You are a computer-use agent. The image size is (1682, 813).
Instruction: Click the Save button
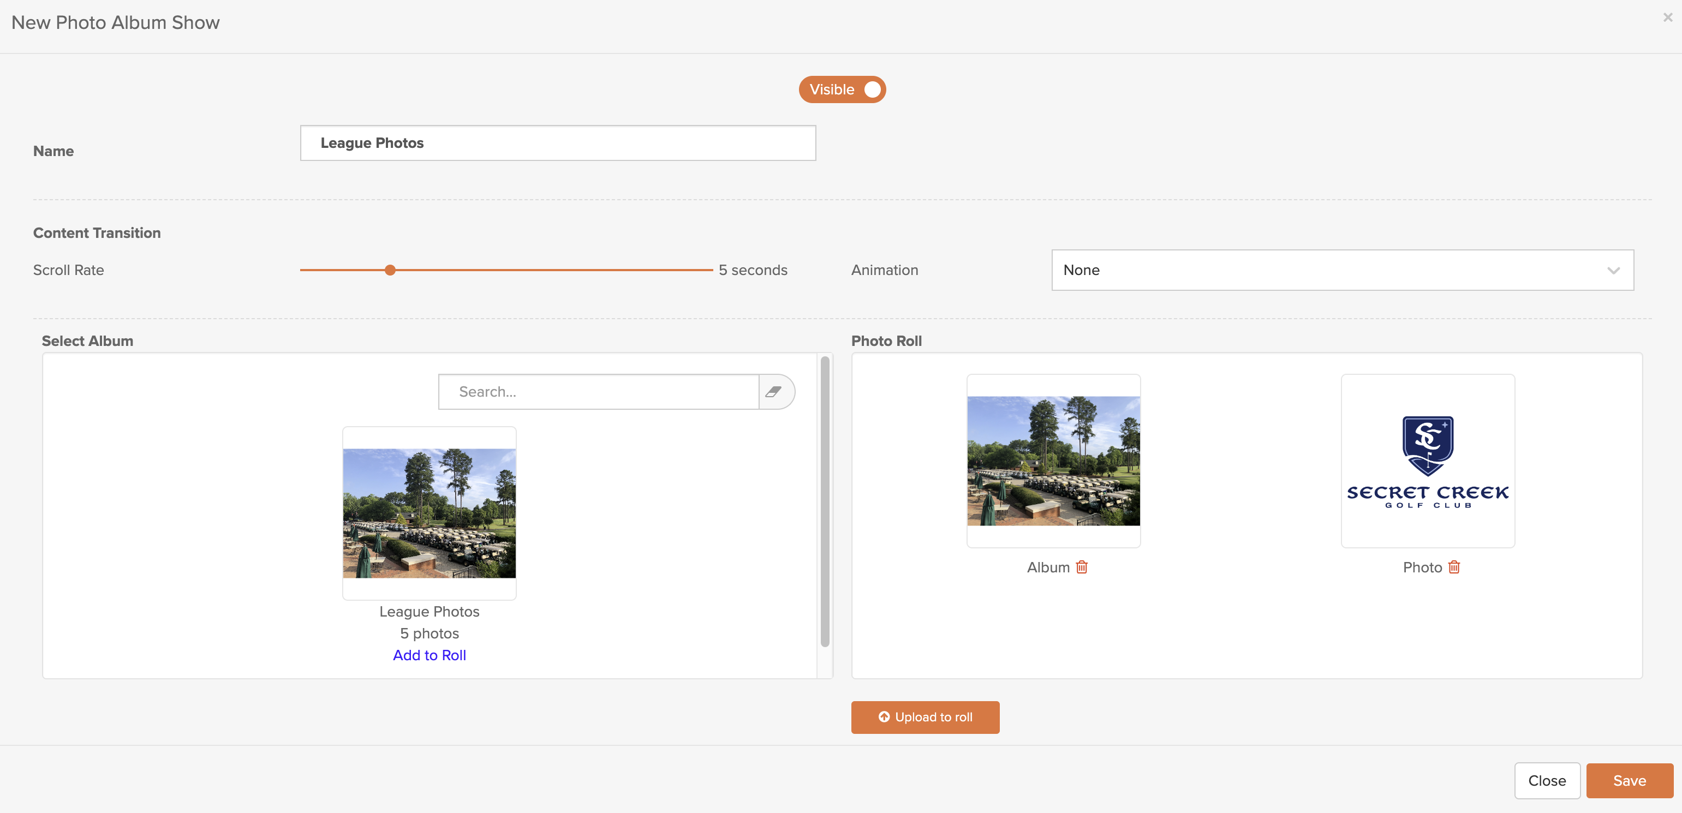click(x=1629, y=780)
